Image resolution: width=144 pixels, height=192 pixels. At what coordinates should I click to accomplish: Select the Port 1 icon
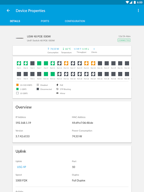point(19,63)
